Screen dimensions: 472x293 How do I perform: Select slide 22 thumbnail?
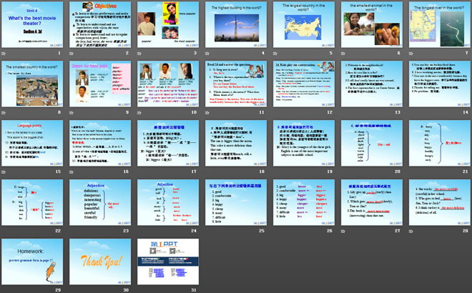[32, 202]
